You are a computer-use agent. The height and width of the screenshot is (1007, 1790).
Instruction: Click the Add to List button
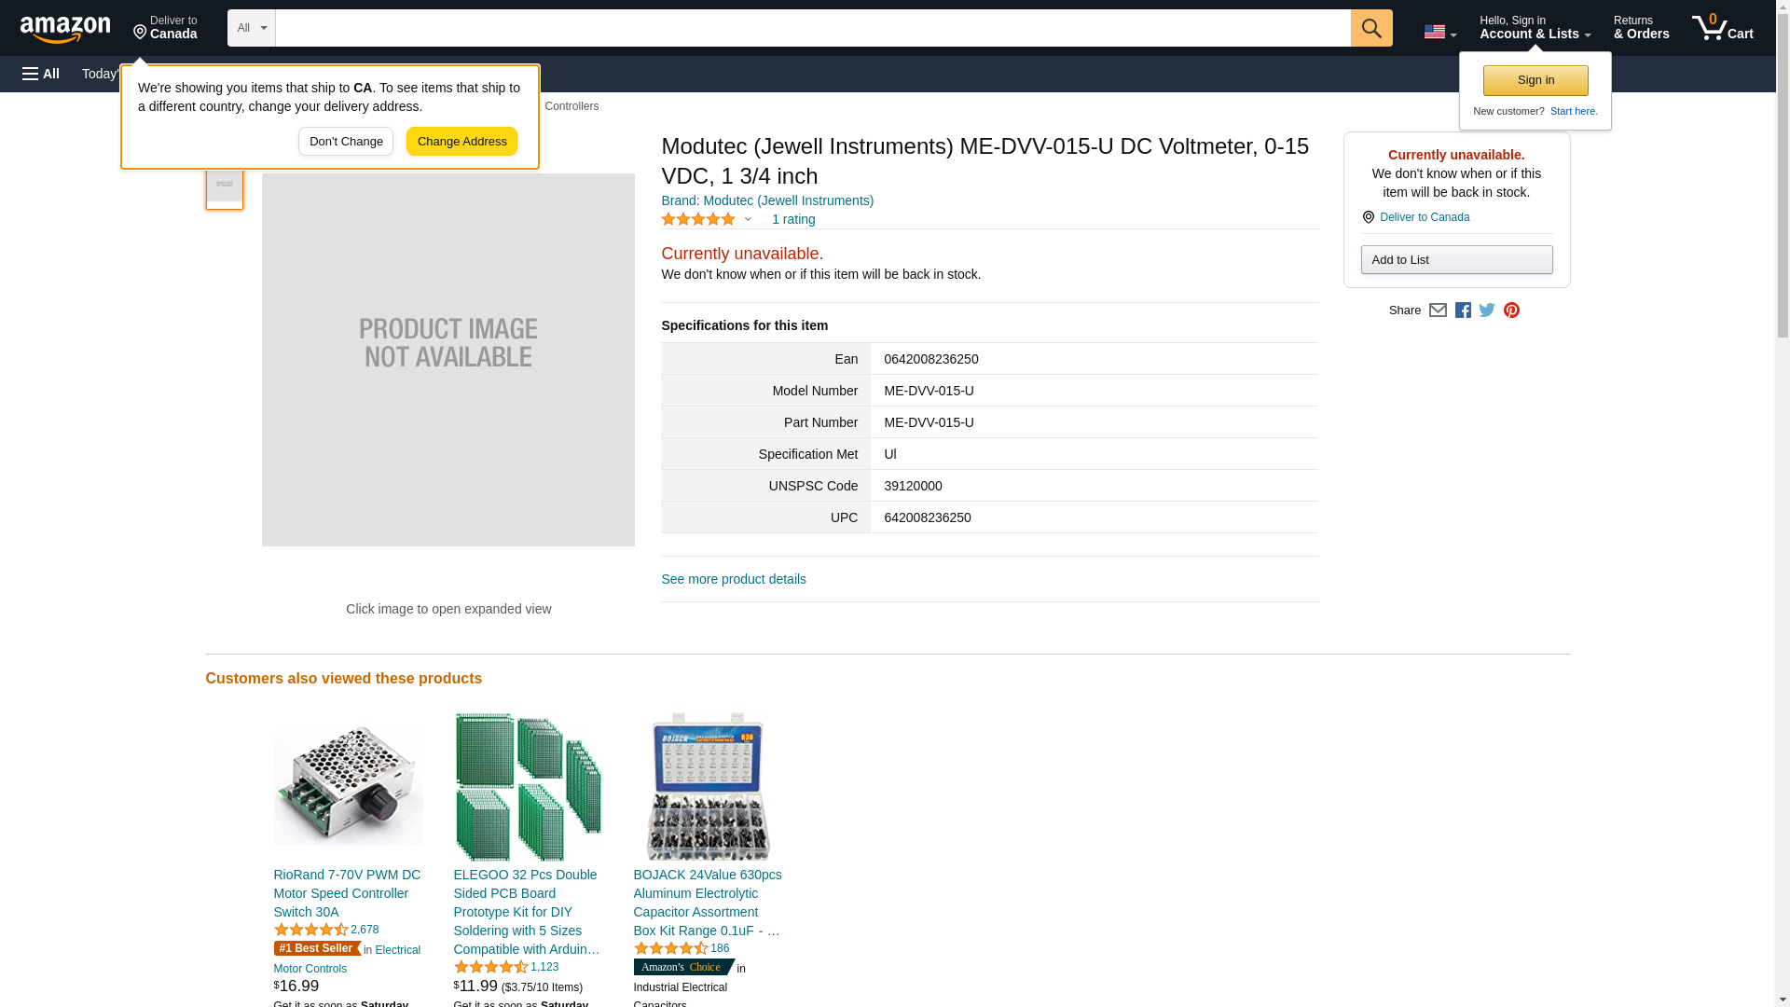(x=1456, y=260)
